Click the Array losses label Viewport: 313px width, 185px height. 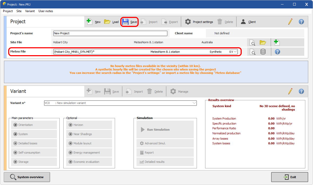(220, 139)
